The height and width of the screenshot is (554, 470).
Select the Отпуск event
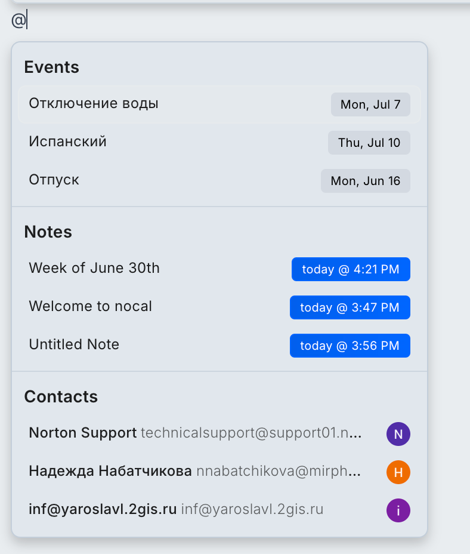[219, 180]
